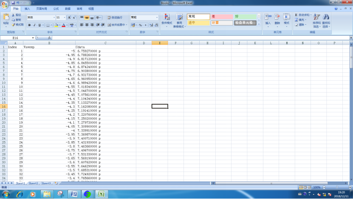Open the font name 宋体 dropdown

[54, 17]
